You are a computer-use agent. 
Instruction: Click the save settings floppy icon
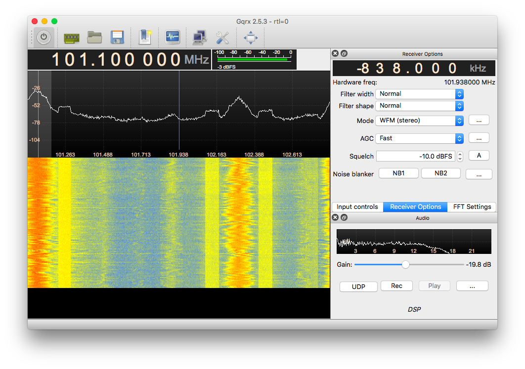pos(117,37)
